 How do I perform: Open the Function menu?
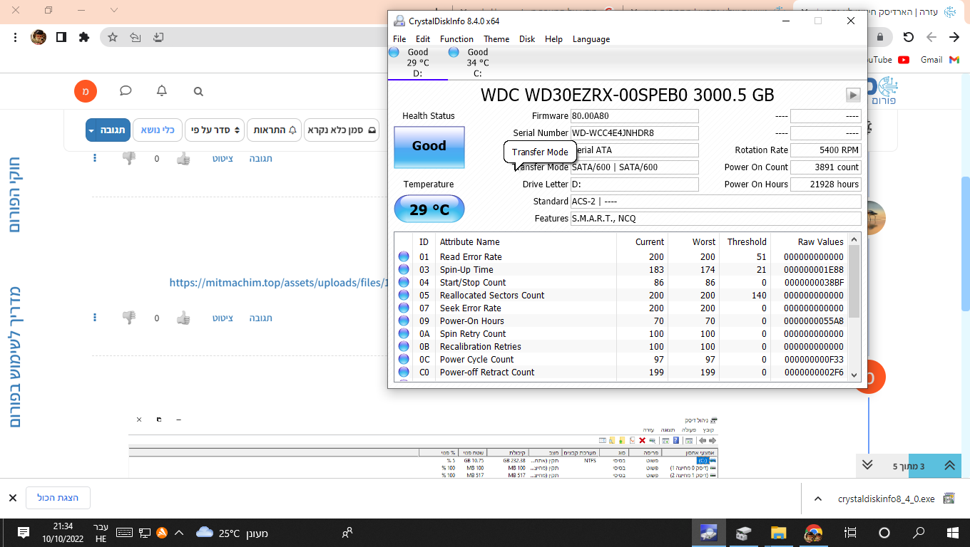point(456,39)
